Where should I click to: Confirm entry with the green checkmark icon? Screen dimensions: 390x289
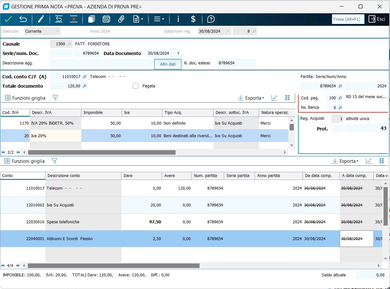(8, 19)
